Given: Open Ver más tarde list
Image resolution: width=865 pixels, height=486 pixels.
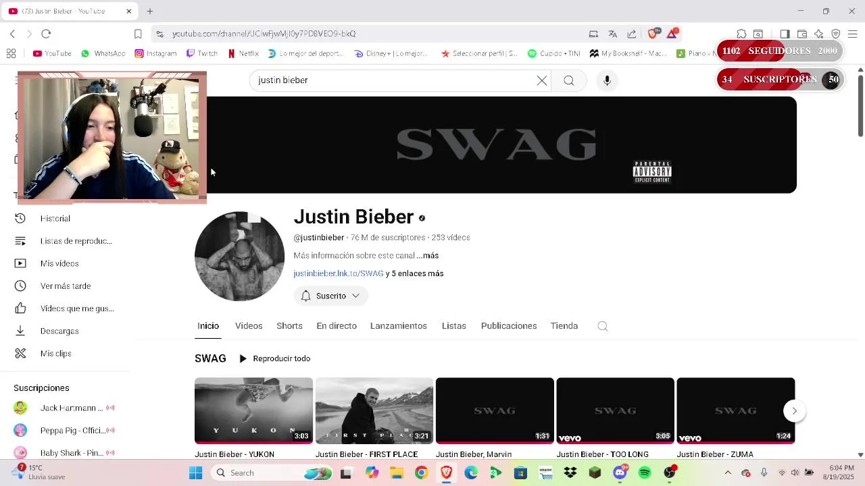Looking at the screenshot, I should [x=65, y=286].
